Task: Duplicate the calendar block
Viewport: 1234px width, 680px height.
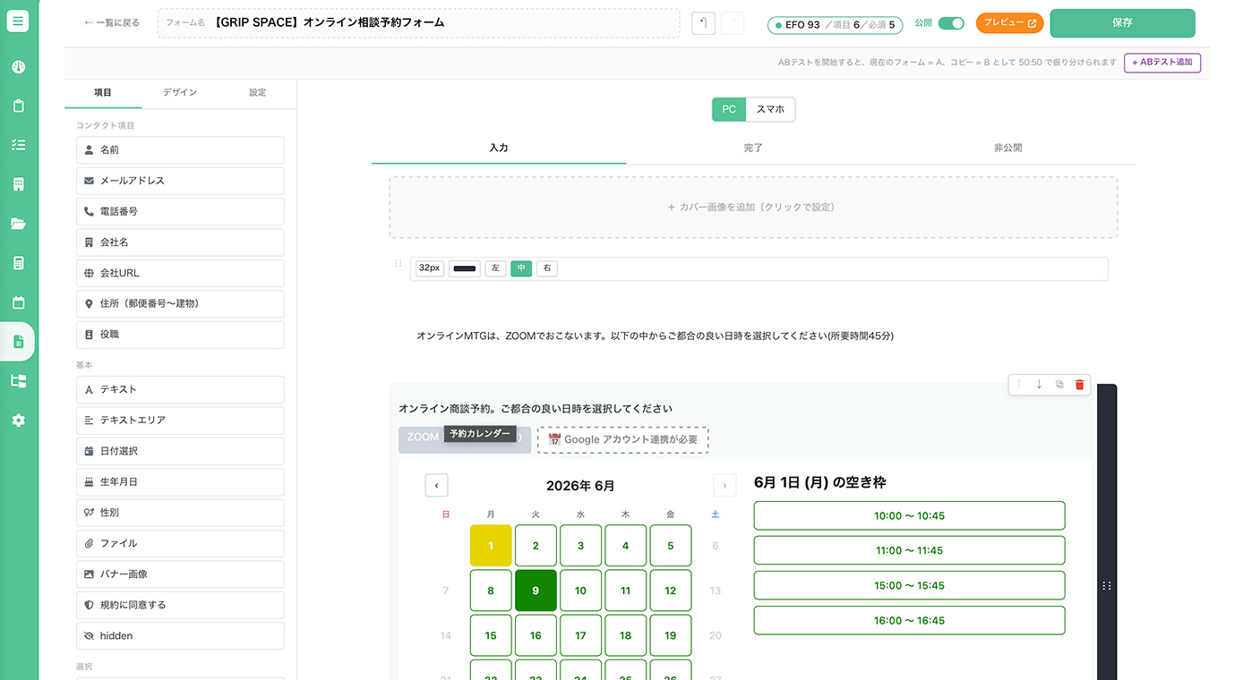Action: [x=1059, y=385]
